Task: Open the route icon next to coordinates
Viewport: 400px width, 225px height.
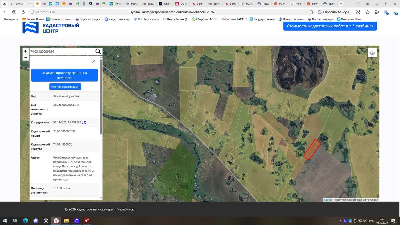Action: [84, 123]
